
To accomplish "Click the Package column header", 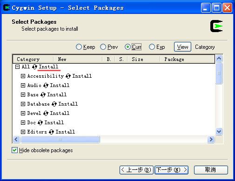I will coord(187,59).
